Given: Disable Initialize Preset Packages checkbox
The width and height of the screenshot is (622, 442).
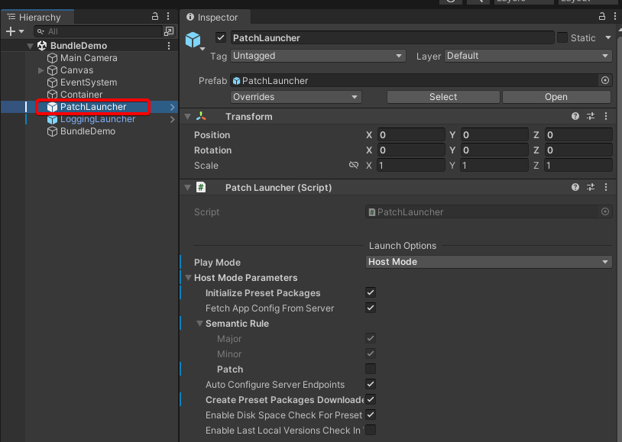Looking at the screenshot, I should click(371, 293).
